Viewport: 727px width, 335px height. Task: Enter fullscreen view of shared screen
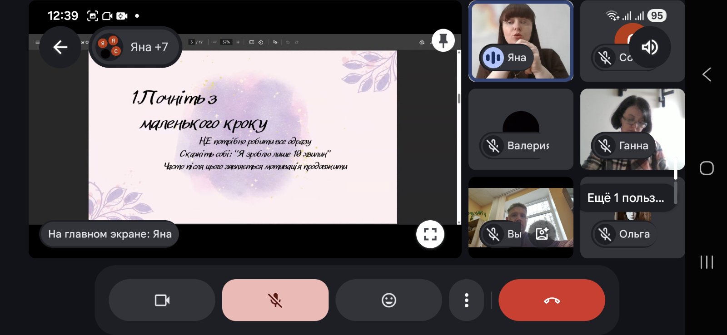click(430, 234)
